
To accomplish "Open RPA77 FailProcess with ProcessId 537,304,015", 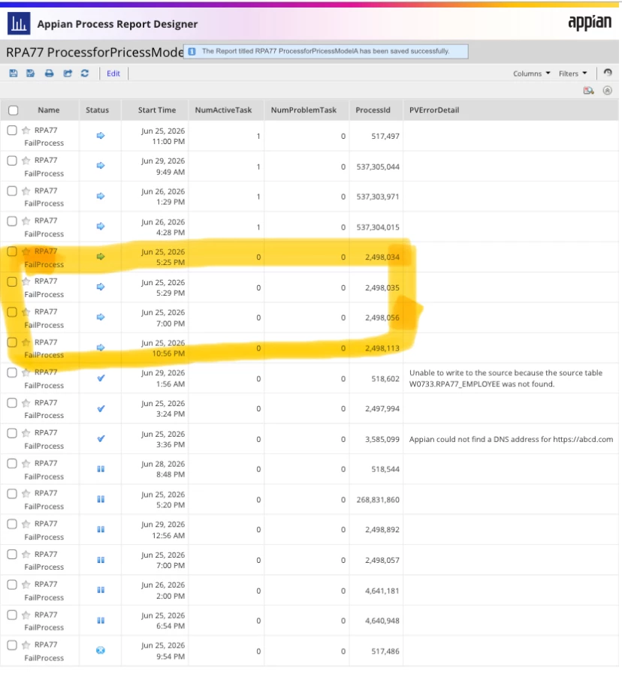I will [x=44, y=227].
